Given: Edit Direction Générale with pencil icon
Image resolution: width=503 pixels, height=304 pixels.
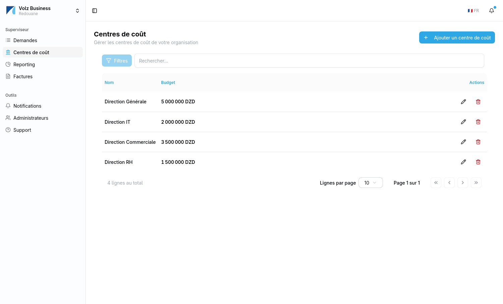Looking at the screenshot, I should click(x=463, y=102).
